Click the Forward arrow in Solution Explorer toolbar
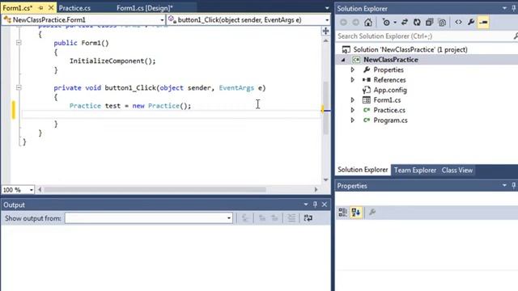518x291 pixels. [x=356, y=22]
